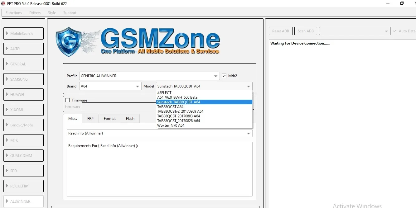Screen dimensions: 416x208
Task: Click the EFT PRO title bar icon
Action: [3, 3]
